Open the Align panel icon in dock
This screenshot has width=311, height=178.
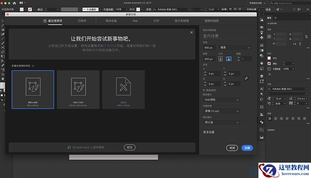262,114
